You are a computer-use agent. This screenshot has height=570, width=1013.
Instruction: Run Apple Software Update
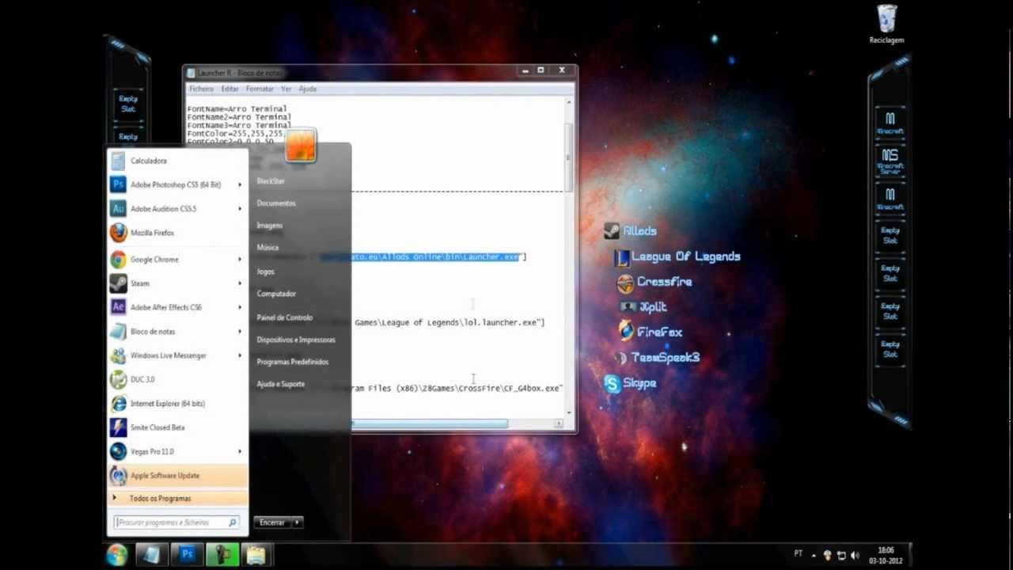[177, 475]
